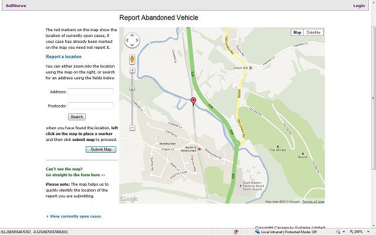376x235 pixels.
Task: Zoom in using the map plus button
Action: coord(132,70)
